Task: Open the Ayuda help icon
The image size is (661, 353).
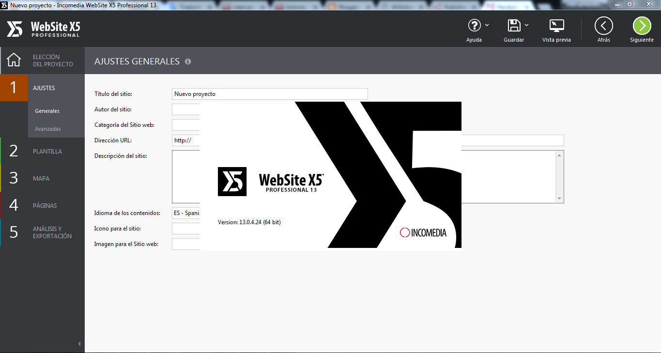Action: 474,25
